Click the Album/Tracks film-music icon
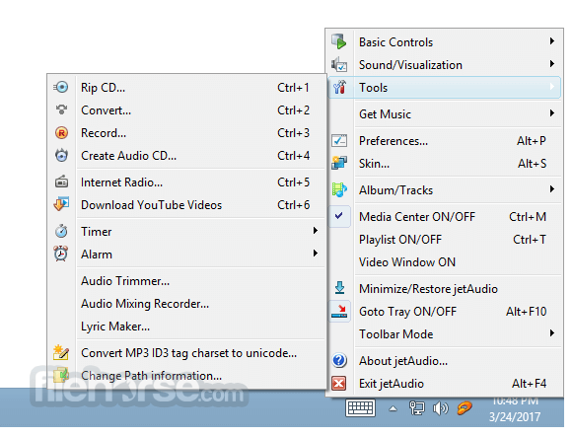Image resolution: width=573 pixels, height=437 pixels. [x=339, y=189]
